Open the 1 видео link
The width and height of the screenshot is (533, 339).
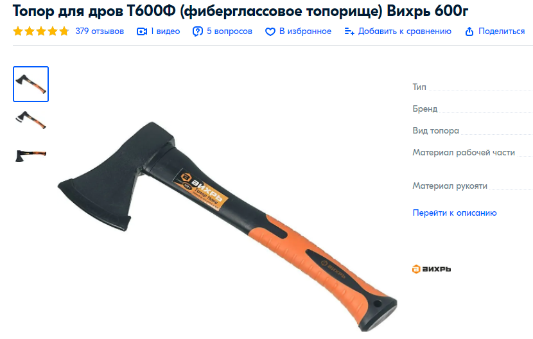tap(165, 31)
